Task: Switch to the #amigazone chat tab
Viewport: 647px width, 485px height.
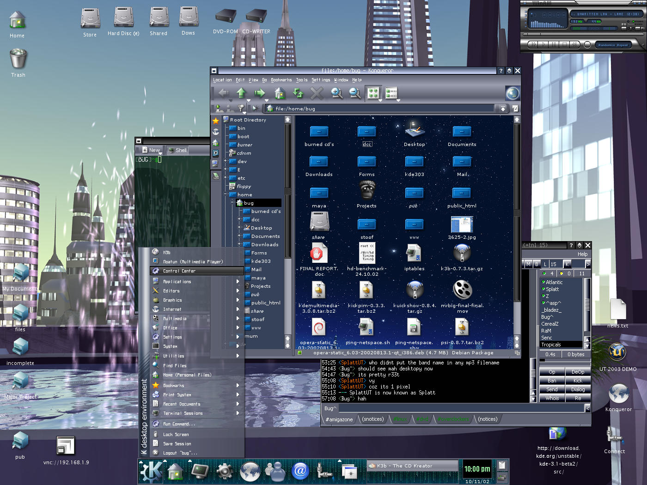Action: point(339,419)
